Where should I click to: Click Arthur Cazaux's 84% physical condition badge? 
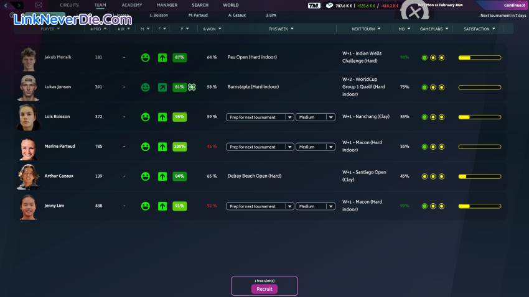tap(180, 176)
